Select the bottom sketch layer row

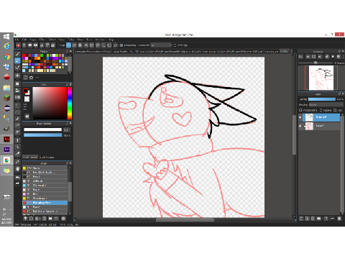point(321,126)
